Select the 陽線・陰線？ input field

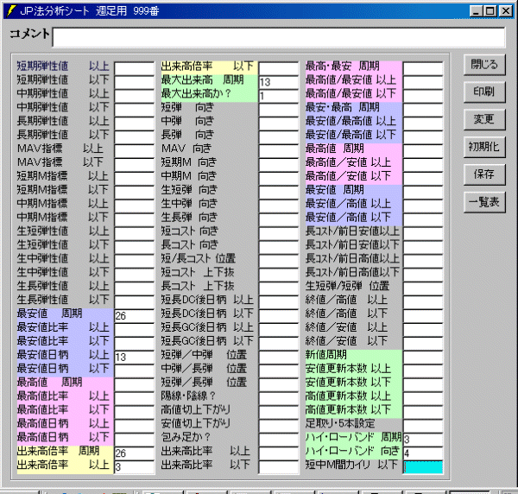point(279,398)
